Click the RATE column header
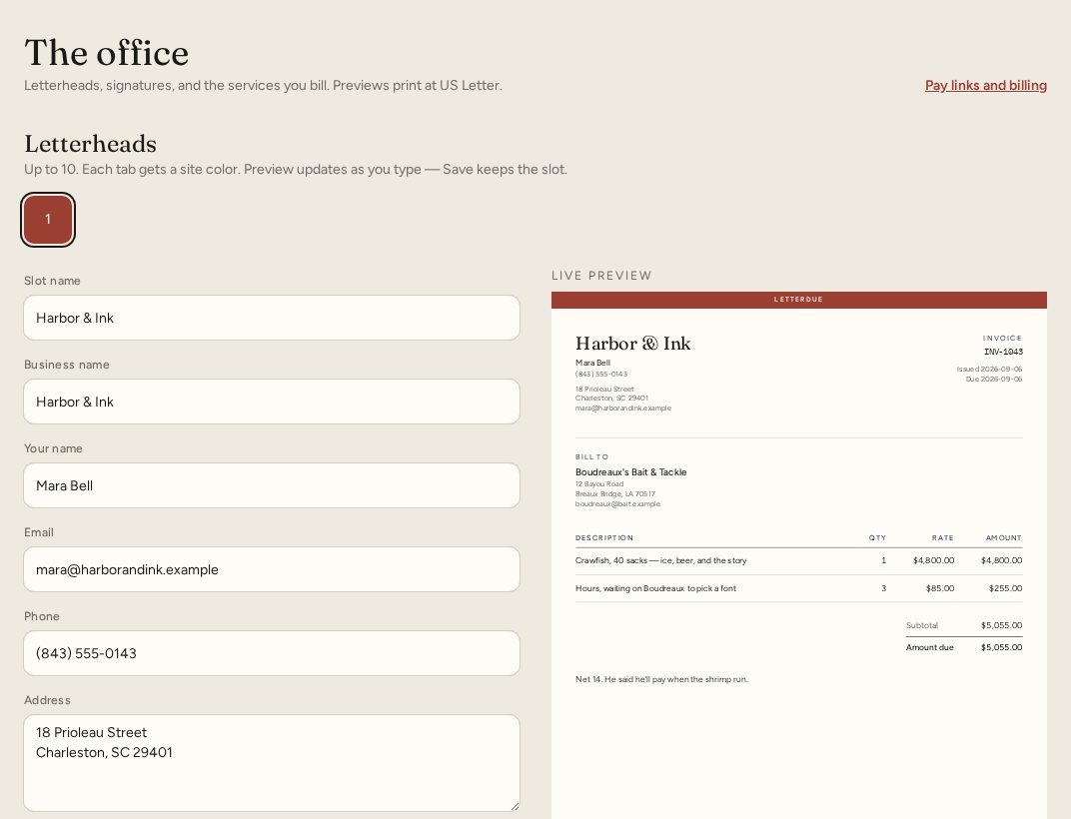The height and width of the screenshot is (819, 1071). click(x=942, y=538)
